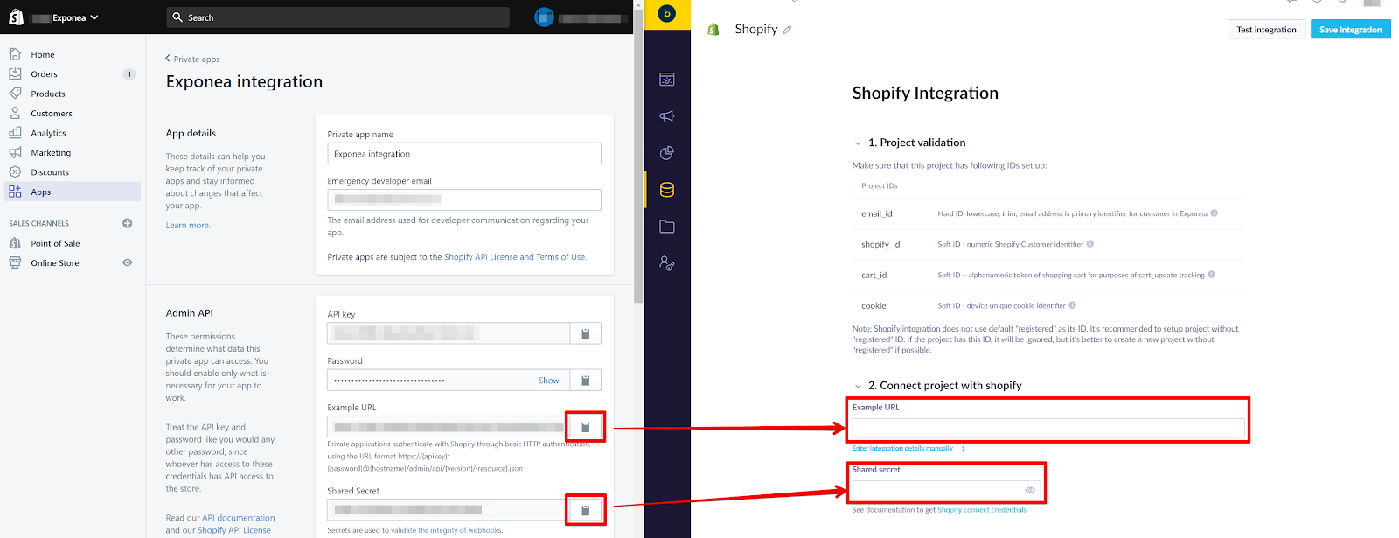Screen dimensions: 1399x538
Task: Open Orders in Shopify sidebar
Action: 44,74
